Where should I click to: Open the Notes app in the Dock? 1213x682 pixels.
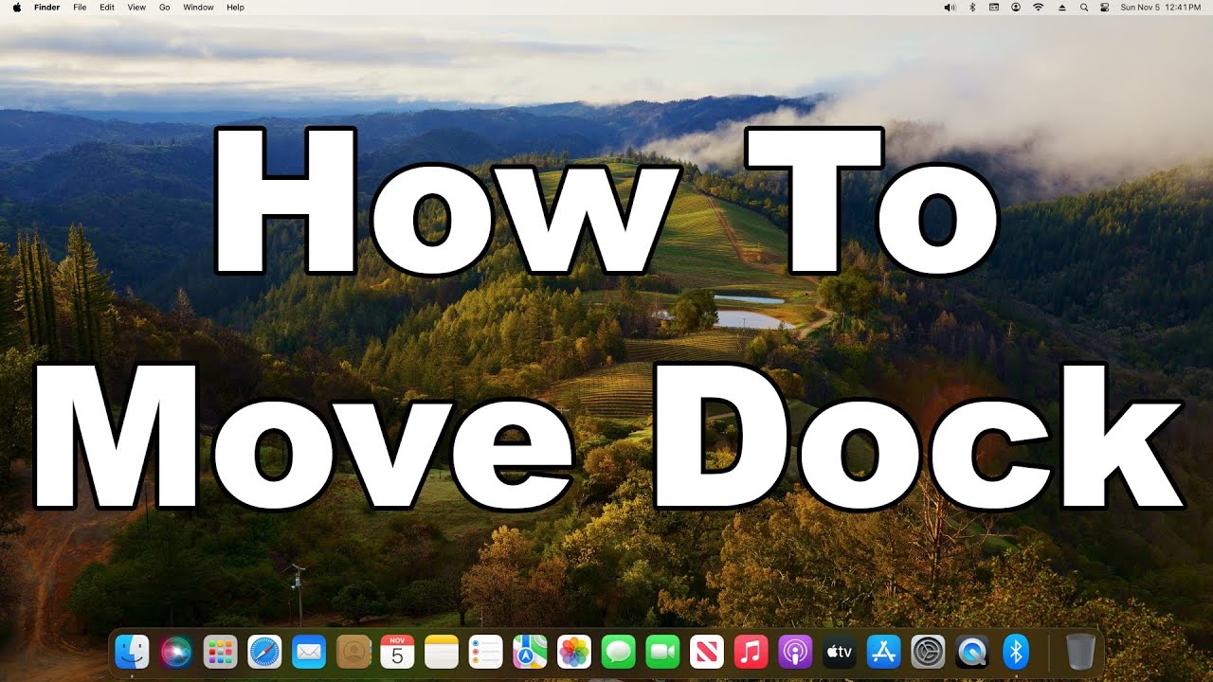point(442,652)
